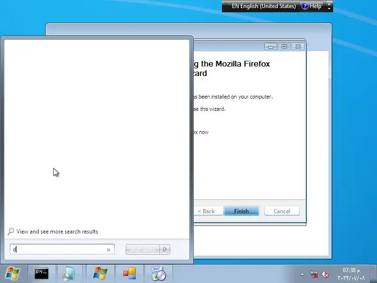Screen dimensions: 377x283
Task: Minimize the language bar with the small dash
Action: [329, 4]
